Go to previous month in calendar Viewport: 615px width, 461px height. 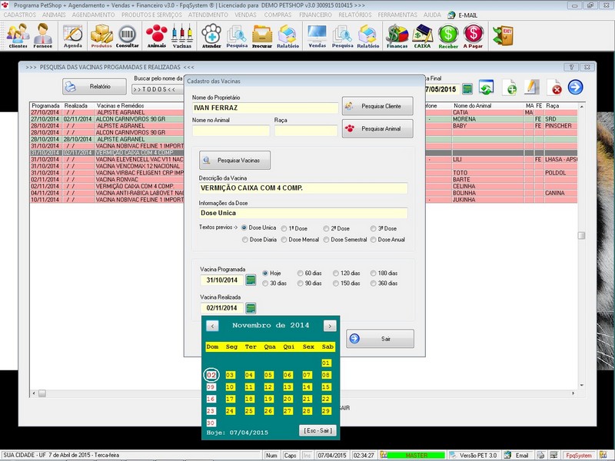point(212,326)
